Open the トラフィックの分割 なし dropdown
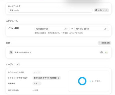 coord(37,72)
